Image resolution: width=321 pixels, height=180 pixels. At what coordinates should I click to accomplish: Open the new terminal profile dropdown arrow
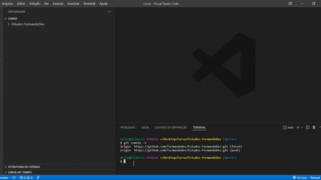click(x=302, y=127)
